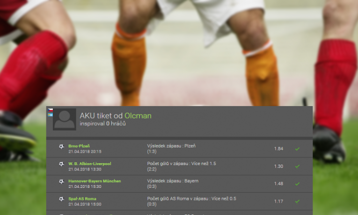The height and width of the screenshot is (215, 358).
Task: Click the Czech flag icon
Action: pyautogui.click(x=50, y=110)
